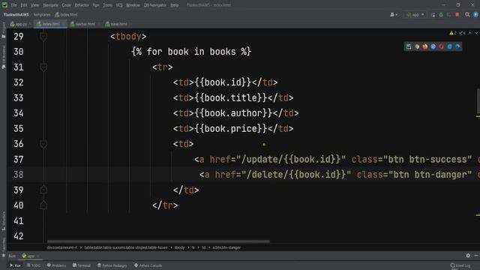
Task: Open the File menu
Action: point(13,5)
